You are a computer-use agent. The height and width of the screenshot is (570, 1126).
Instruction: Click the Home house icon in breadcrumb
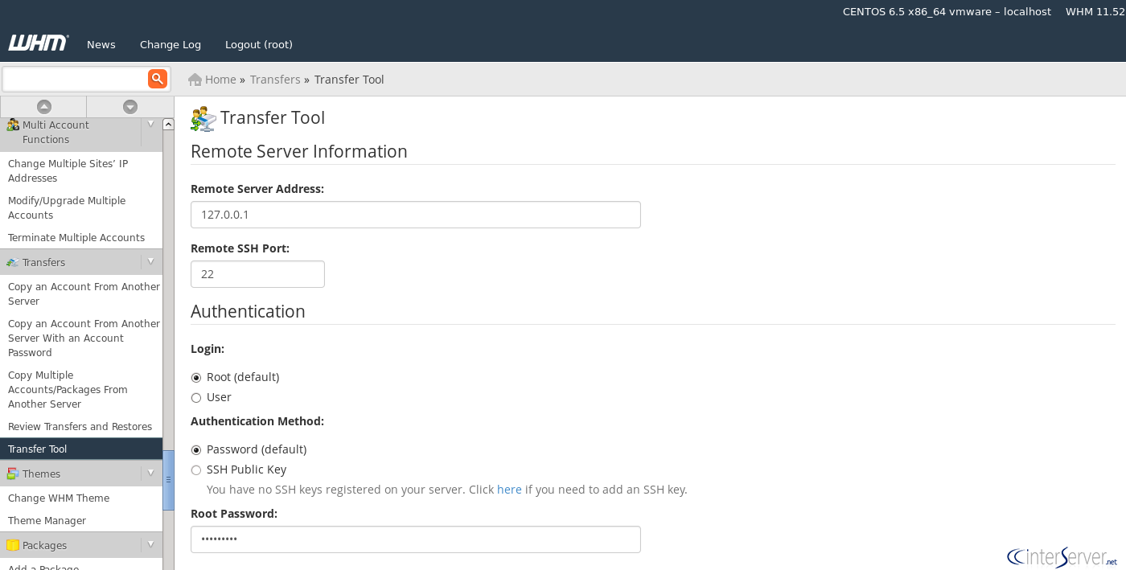193,79
